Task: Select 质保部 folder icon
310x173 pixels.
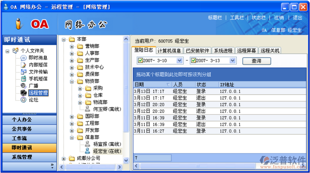Action: [x=80, y=74]
